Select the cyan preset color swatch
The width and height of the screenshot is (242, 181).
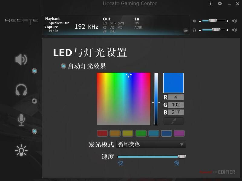point(154,133)
